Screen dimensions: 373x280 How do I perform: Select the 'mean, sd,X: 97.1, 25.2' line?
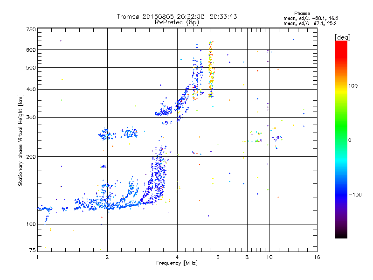(310, 23)
